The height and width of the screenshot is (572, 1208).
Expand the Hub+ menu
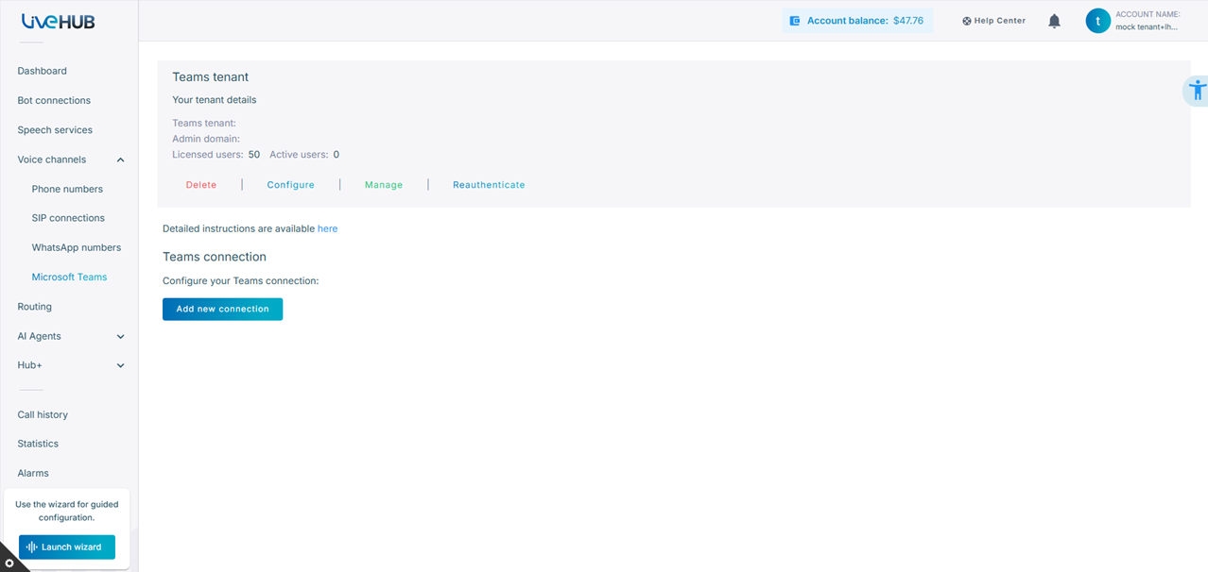point(120,366)
